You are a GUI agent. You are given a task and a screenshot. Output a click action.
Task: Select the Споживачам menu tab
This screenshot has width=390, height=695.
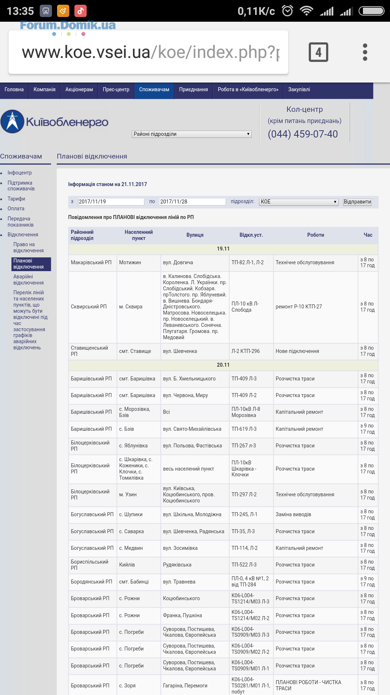pyautogui.click(x=154, y=90)
